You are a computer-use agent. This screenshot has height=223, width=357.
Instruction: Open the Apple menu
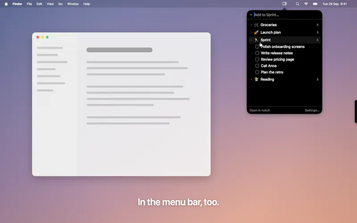[x=6, y=4]
